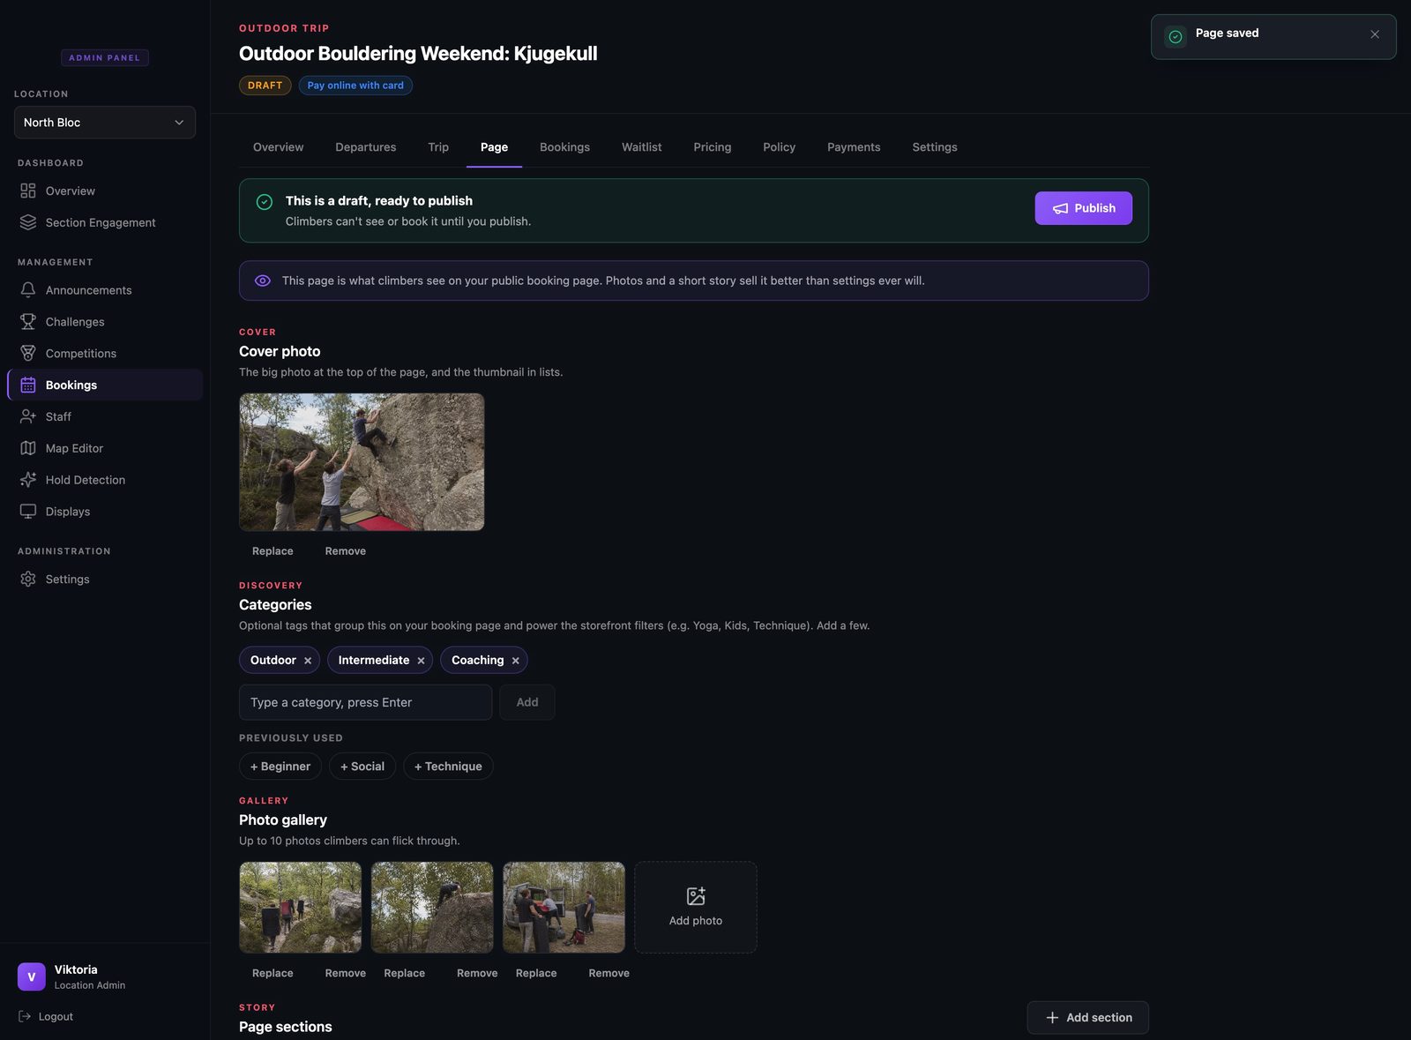Remove the Coaching category tag

click(x=516, y=661)
